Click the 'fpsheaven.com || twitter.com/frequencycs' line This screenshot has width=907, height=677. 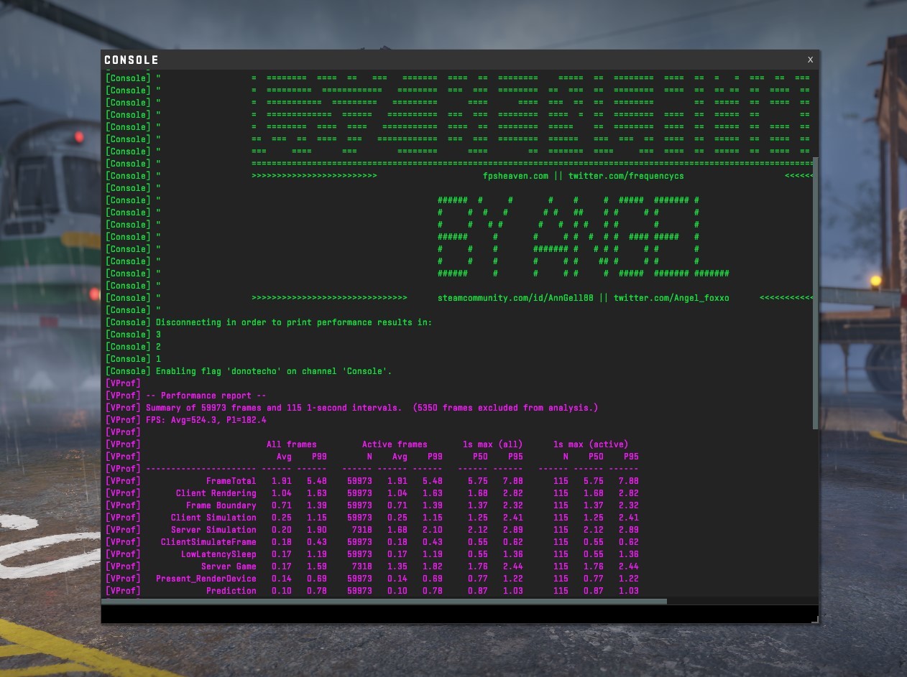point(584,176)
